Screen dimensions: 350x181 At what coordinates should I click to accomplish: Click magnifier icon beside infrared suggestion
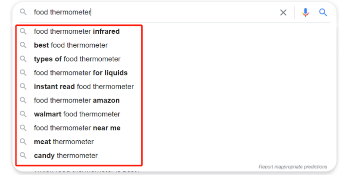[x=23, y=31]
